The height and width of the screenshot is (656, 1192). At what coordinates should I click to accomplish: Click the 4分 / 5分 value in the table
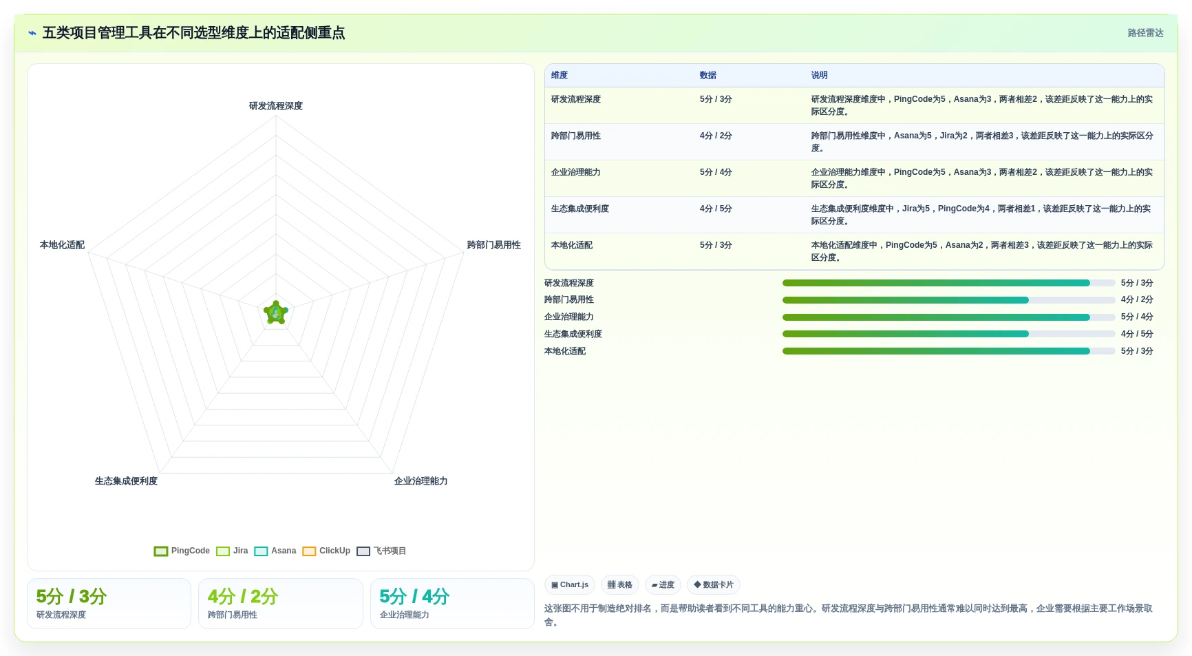pos(716,209)
